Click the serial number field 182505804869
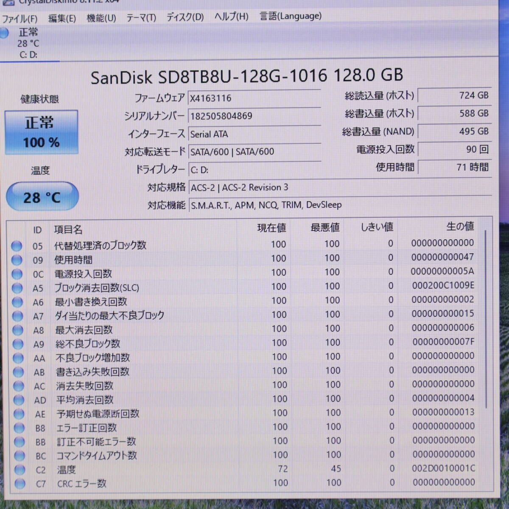 (x=254, y=116)
